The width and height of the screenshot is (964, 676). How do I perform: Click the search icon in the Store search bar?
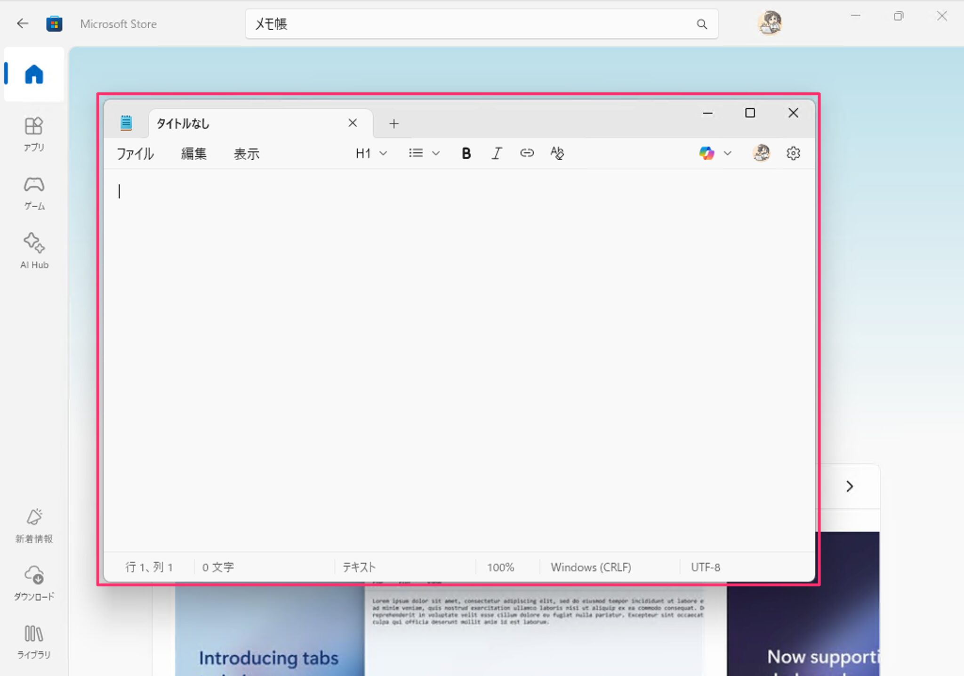pyautogui.click(x=702, y=24)
